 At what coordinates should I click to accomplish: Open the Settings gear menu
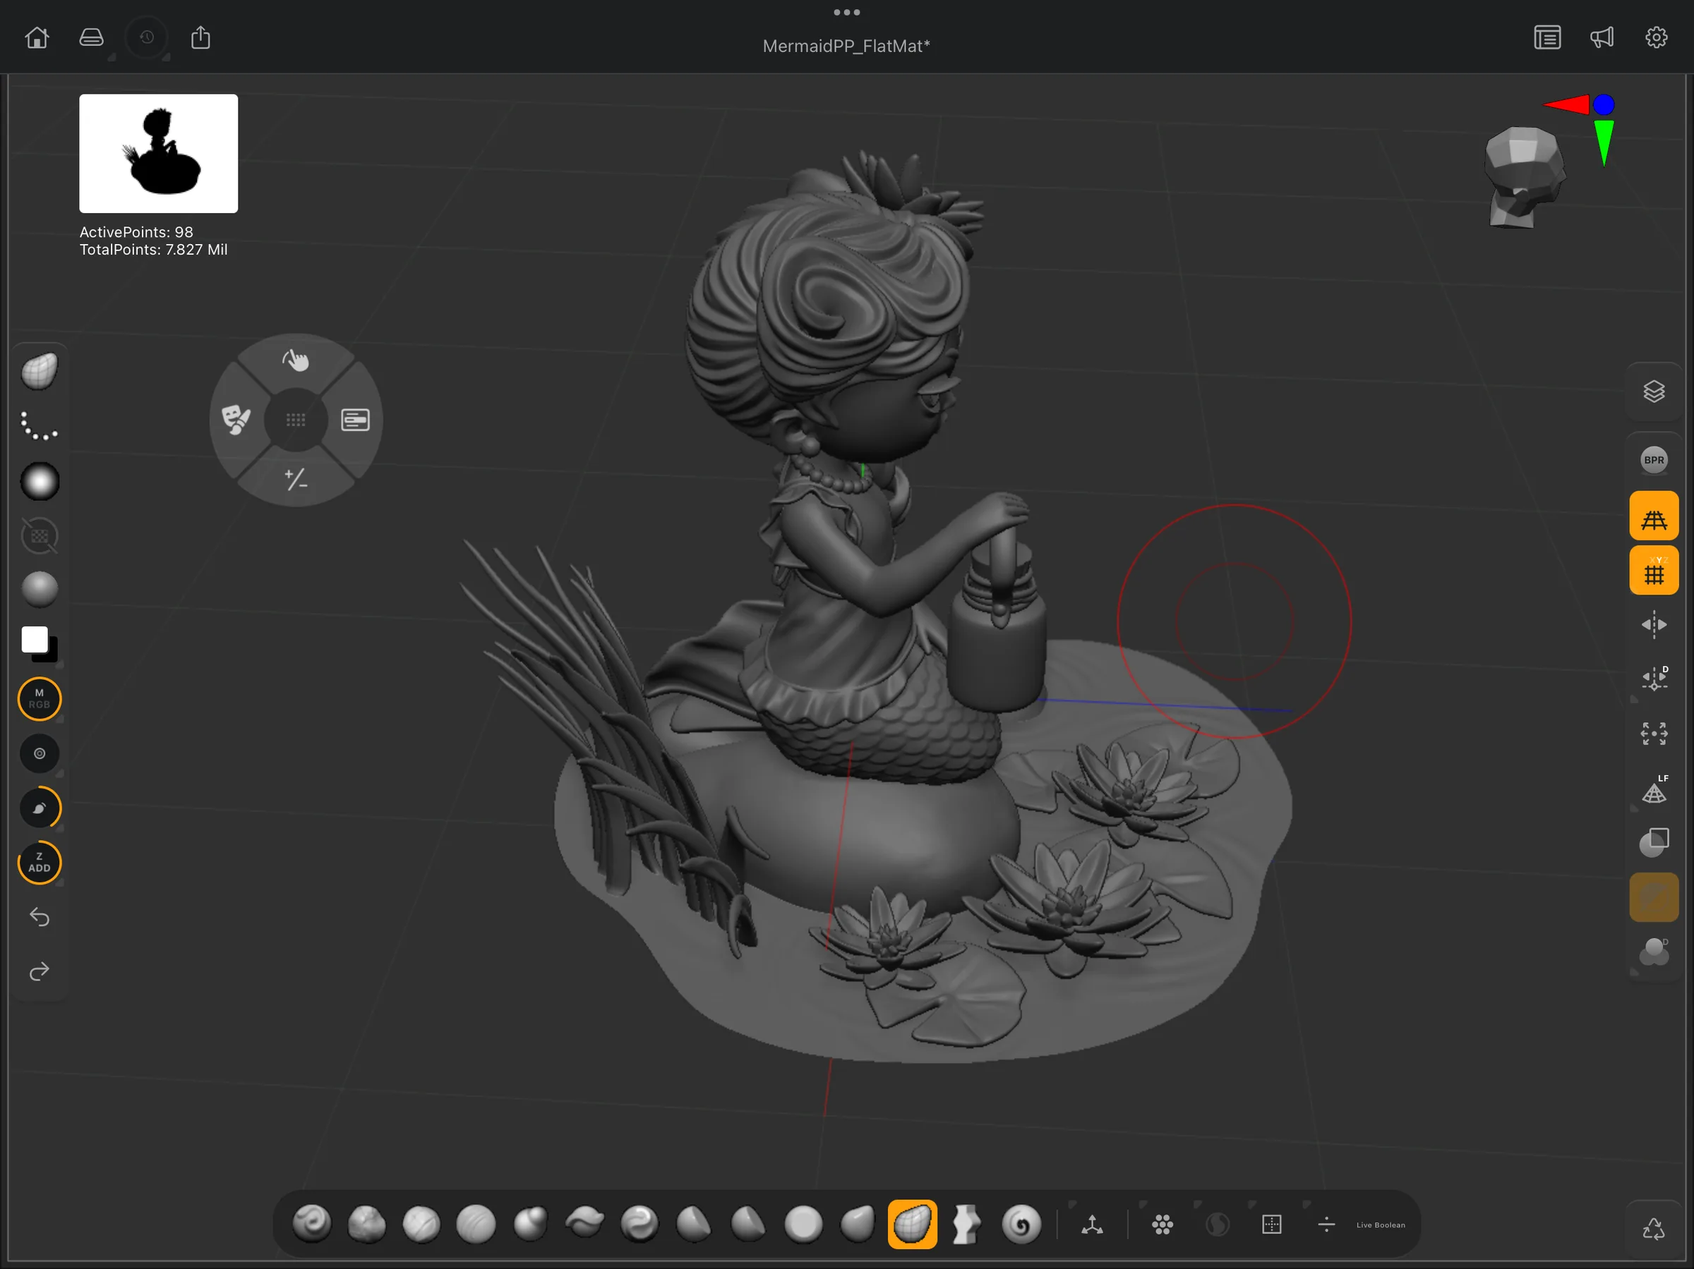(1656, 37)
